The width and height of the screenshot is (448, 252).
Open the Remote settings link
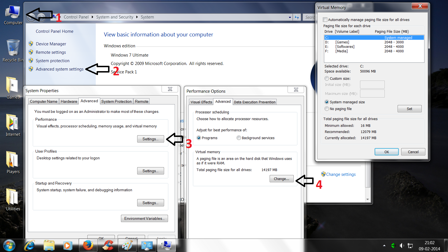(51, 52)
